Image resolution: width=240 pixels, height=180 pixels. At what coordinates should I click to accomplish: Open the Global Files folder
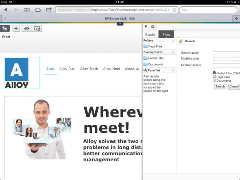click(x=153, y=58)
